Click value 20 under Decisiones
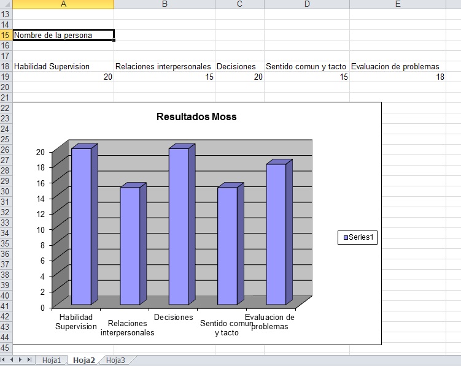The image size is (461, 366). (x=239, y=77)
